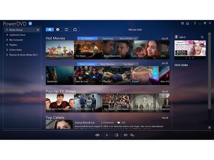The width and height of the screenshot is (214, 160).
Task: Open Maleficent movie thumbnail
Action: 60,76
